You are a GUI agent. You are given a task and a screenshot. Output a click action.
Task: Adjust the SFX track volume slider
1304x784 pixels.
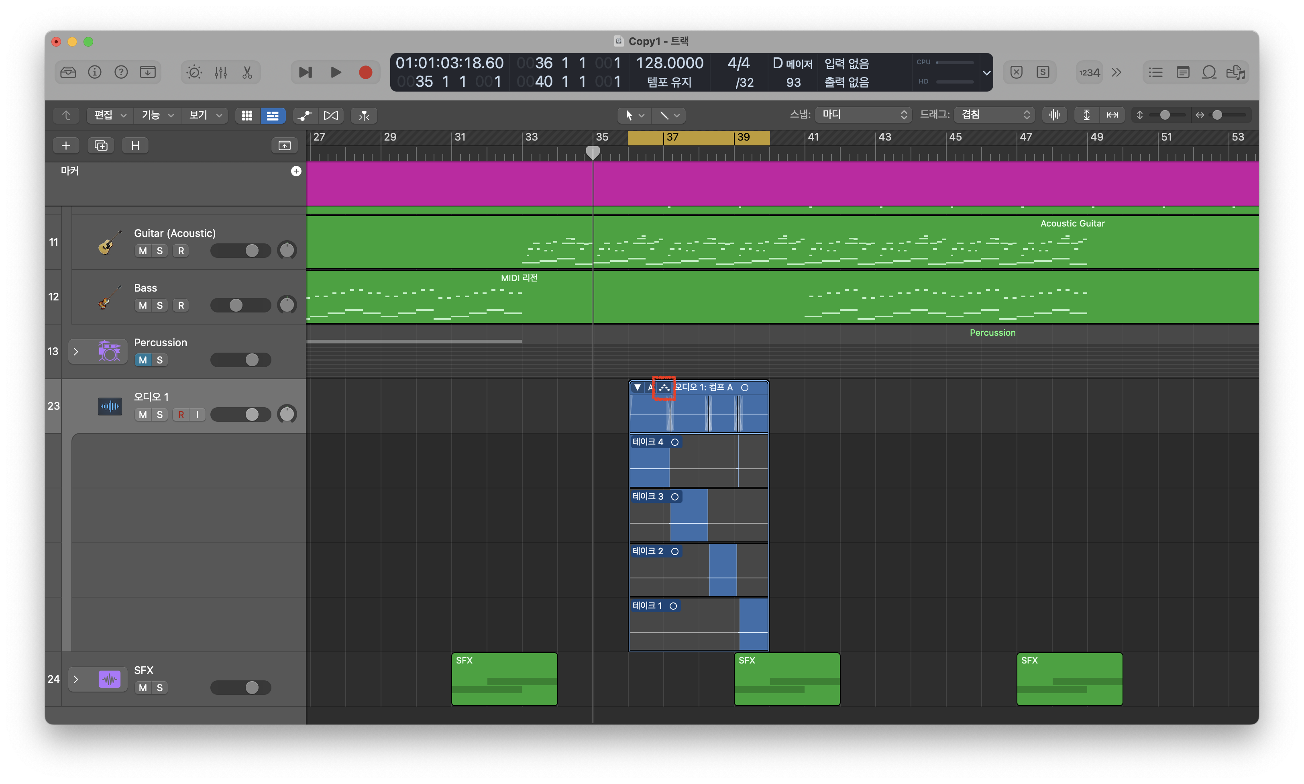tap(252, 688)
